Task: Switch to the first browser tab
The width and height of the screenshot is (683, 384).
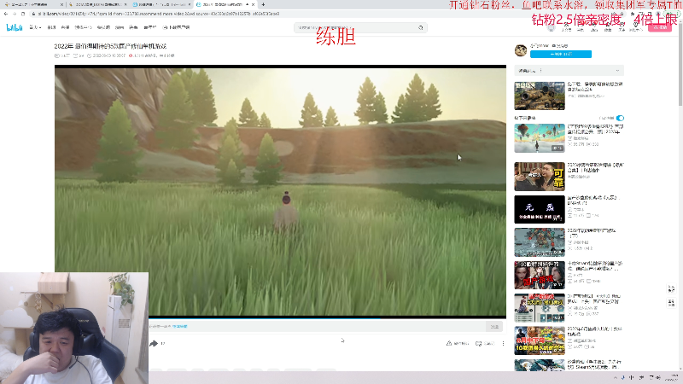Action: click(x=31, y=4)
